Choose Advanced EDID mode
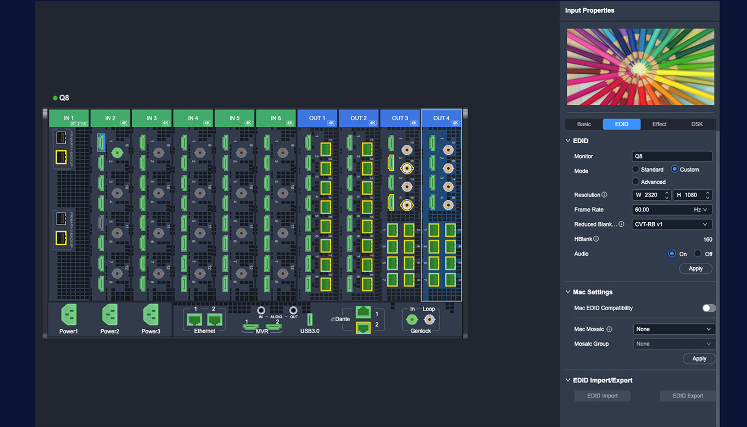The image size is (747, 427). [x=635, y=182]
